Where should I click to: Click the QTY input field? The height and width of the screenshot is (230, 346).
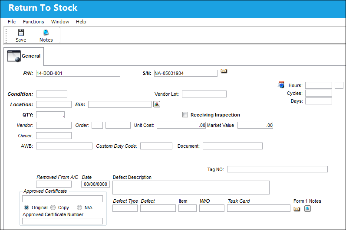pyautogui.click(x=50, y=115)
